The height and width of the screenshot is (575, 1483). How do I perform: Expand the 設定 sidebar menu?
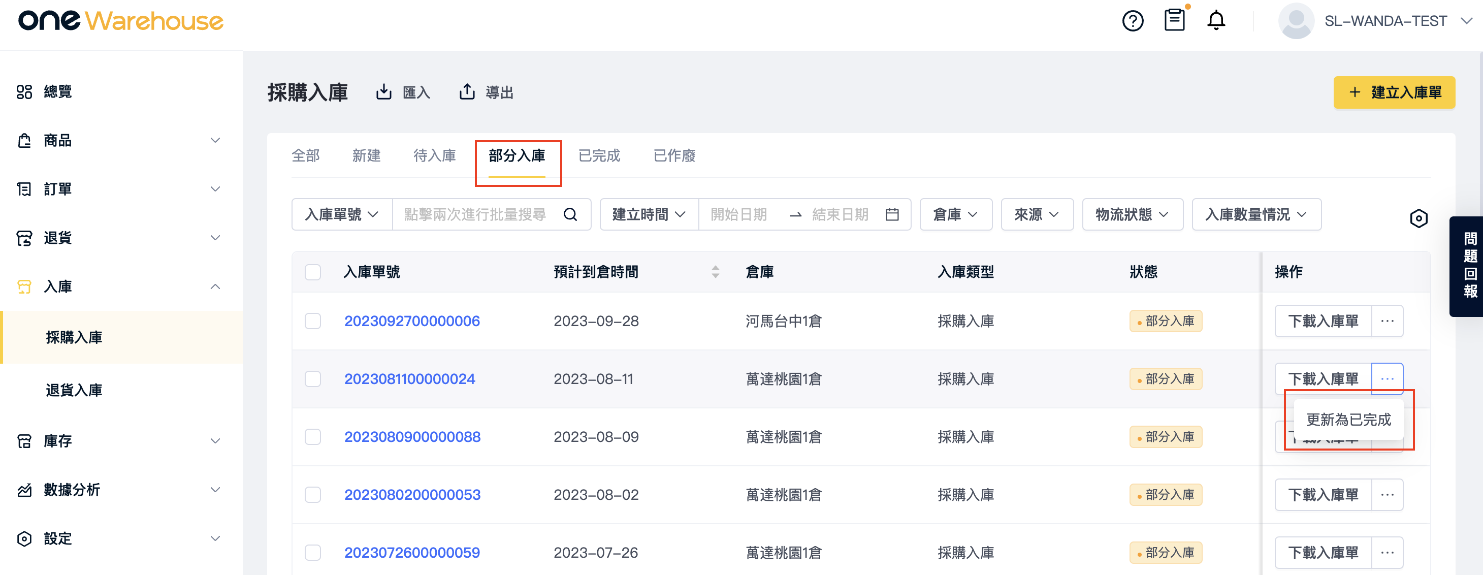[x=121, y=539]
